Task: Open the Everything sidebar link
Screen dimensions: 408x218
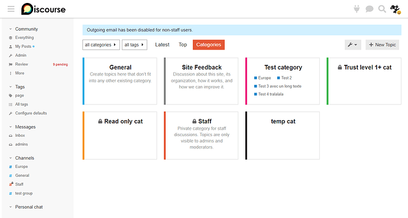Action: [24, 38]
